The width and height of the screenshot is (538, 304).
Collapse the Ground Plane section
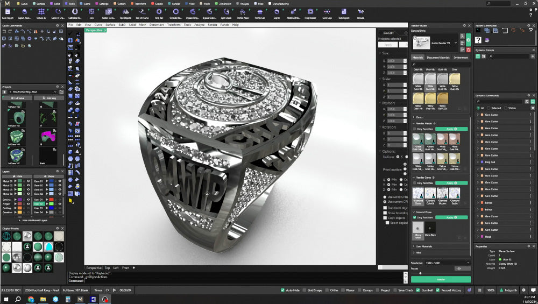pos(414,212)
